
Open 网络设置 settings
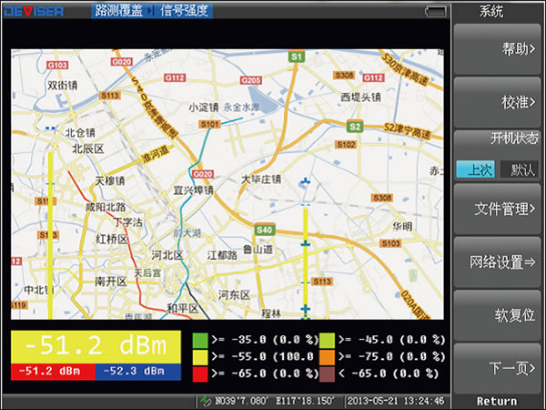(x=500, y=262)
